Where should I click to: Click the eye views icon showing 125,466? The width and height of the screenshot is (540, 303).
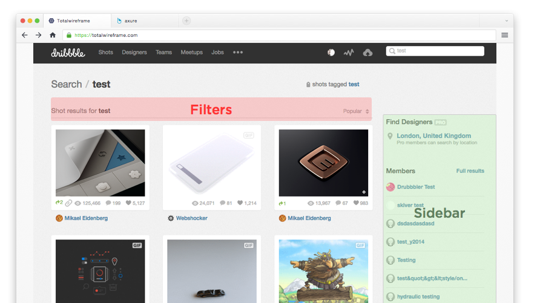[78, 203]
